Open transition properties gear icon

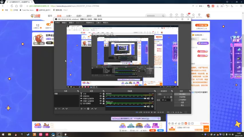[x=171, y=97]
